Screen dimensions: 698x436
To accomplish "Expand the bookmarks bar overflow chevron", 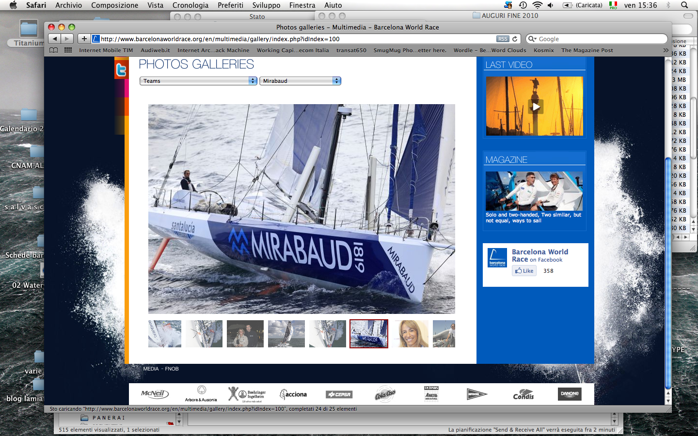I will [x=666, y=50].
